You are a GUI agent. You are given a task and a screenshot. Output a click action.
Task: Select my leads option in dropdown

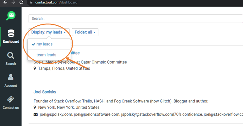49,44
